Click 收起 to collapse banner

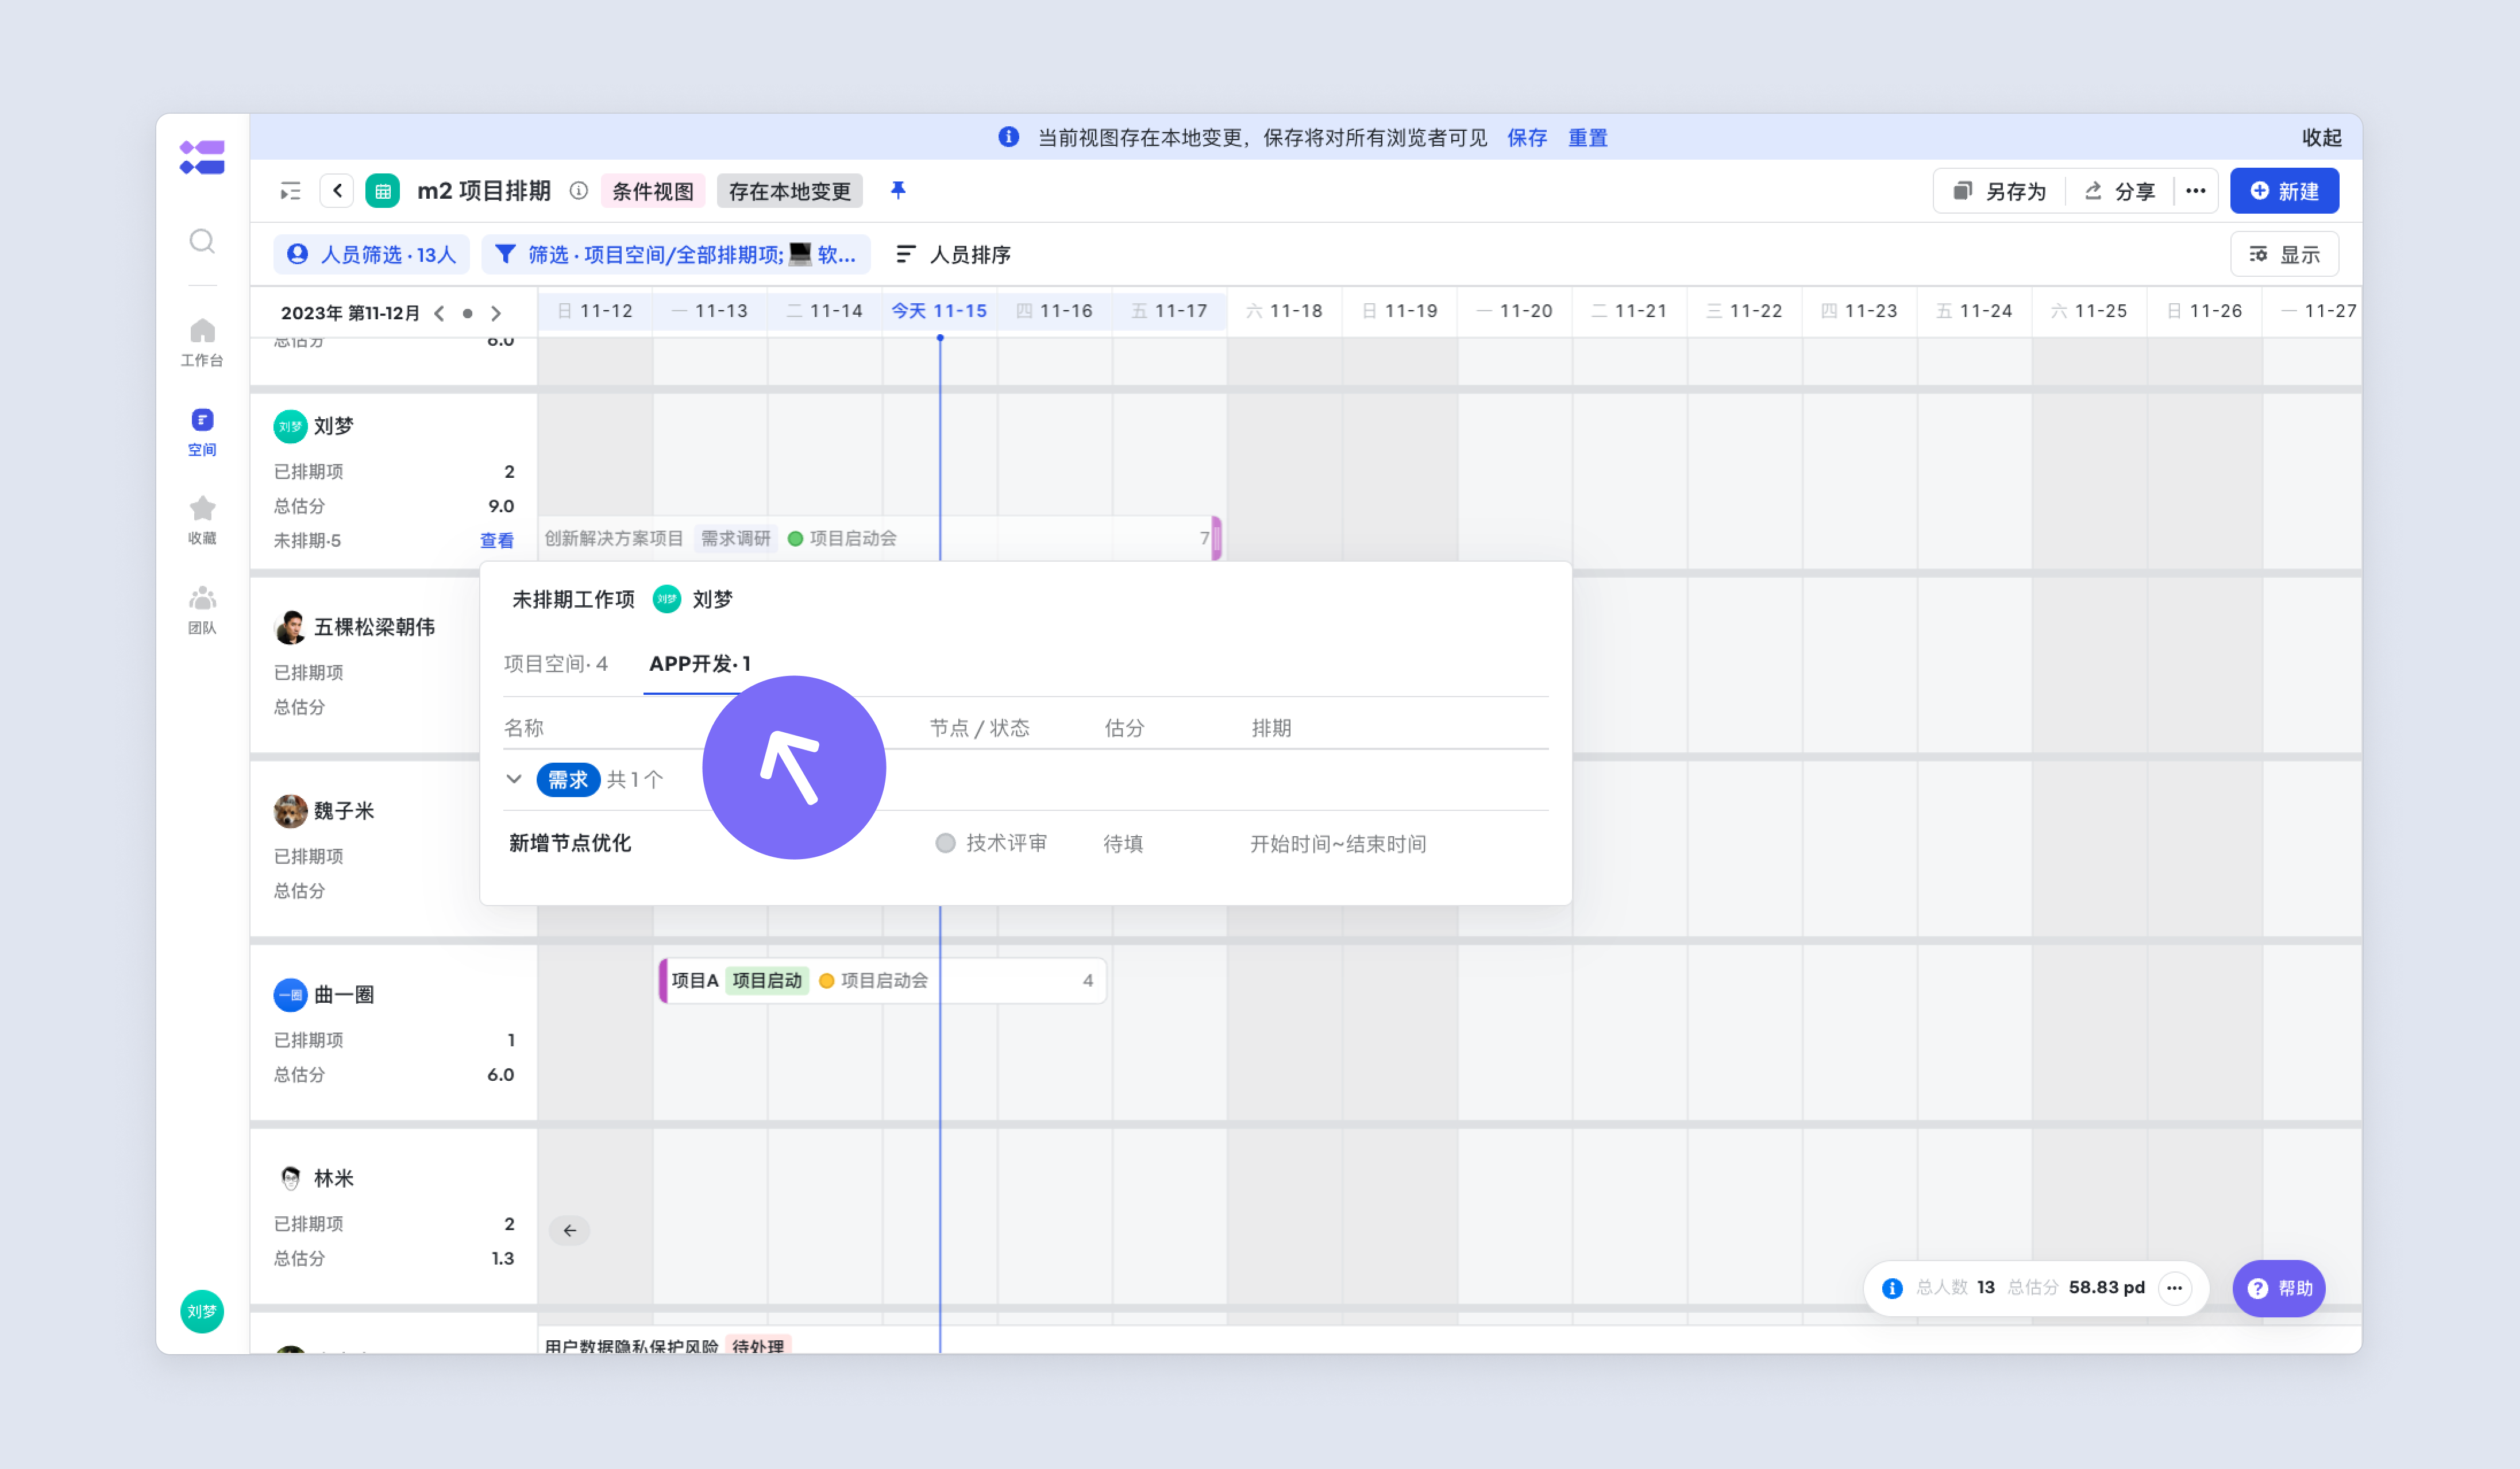2322,137
